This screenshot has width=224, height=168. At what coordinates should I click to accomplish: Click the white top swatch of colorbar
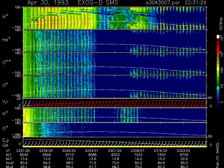click(218, 37)
